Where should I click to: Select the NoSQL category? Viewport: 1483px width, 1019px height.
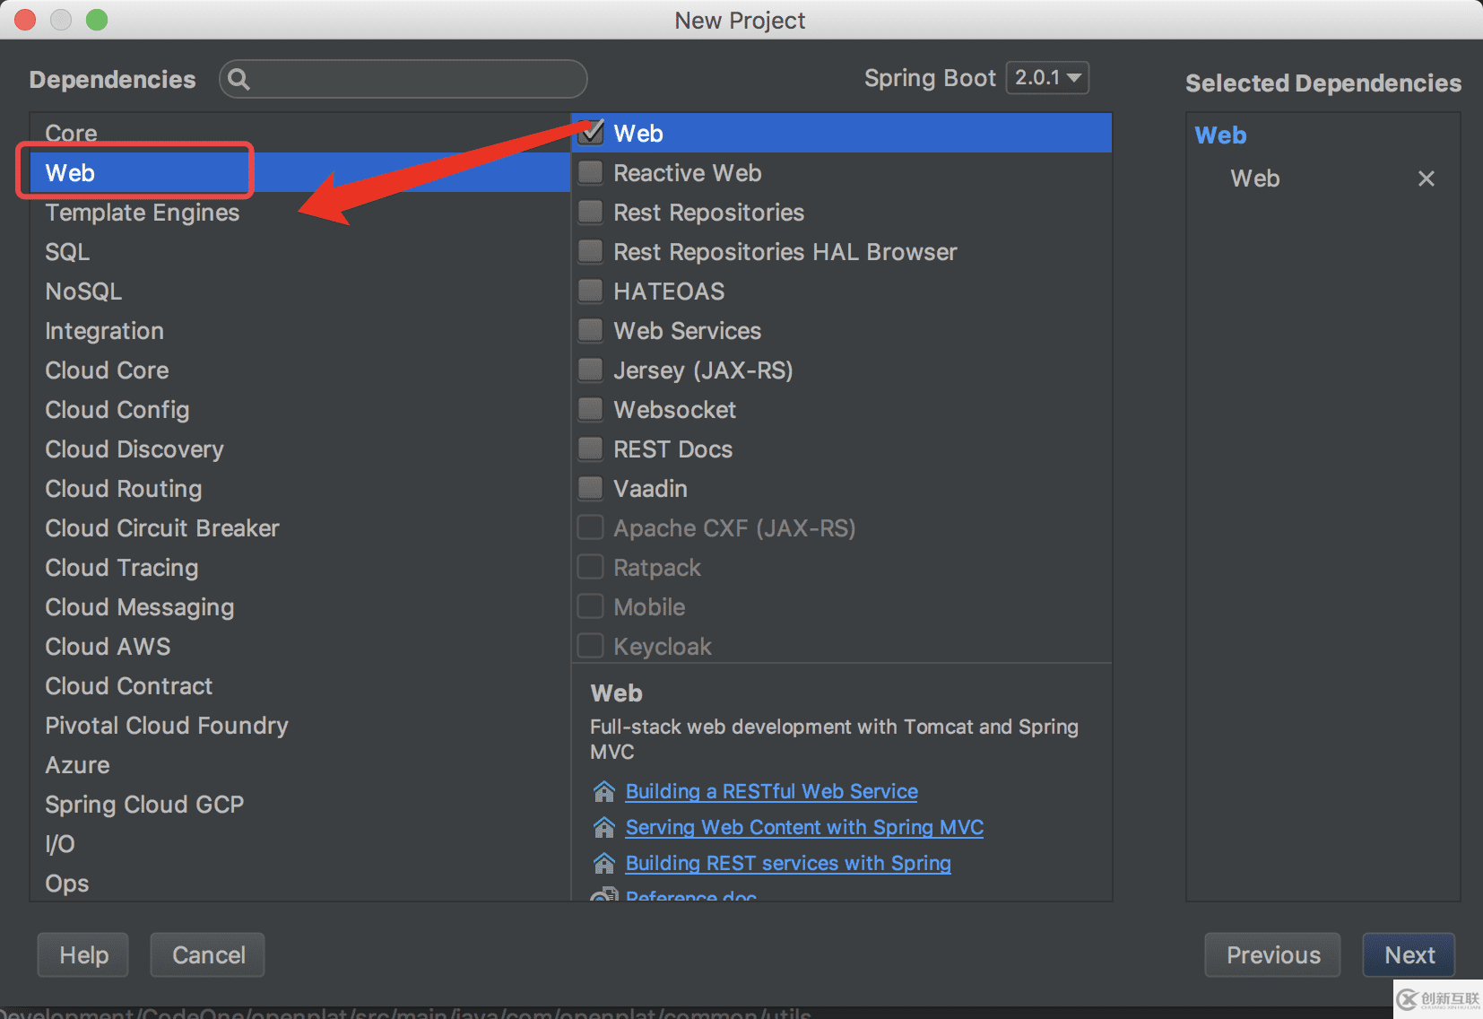click(x=300, y=291)
